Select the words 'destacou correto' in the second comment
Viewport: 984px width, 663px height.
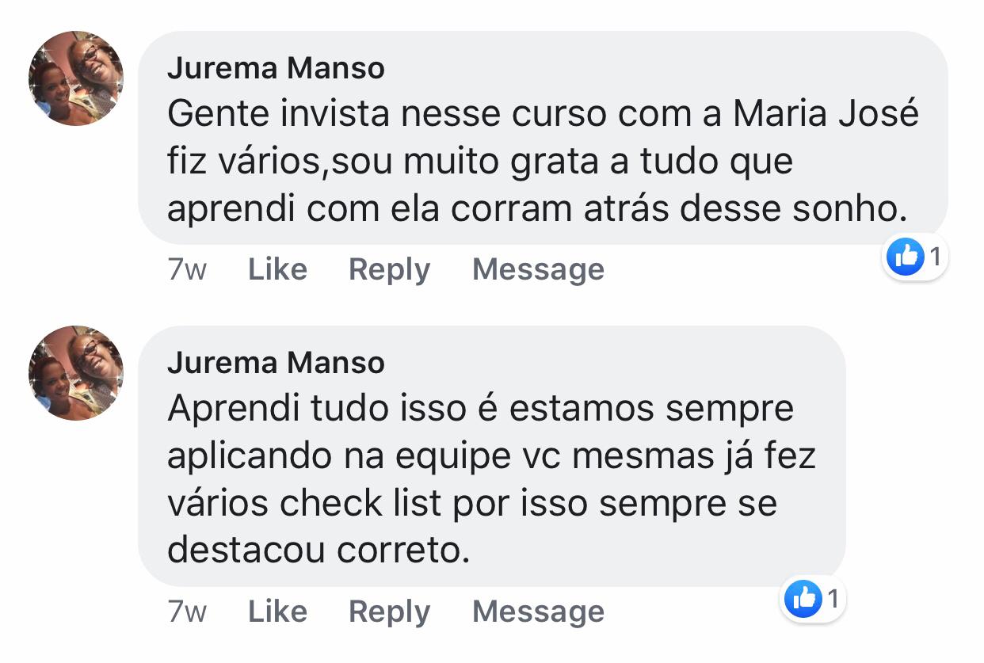(x=318, y=551)
